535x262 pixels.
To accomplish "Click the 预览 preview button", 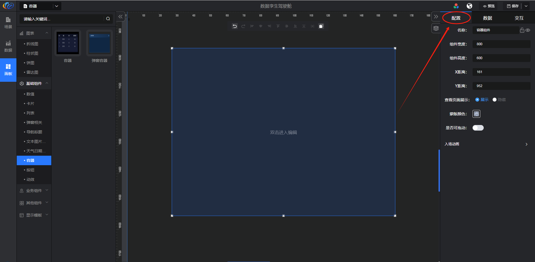I will coord(489,6).
